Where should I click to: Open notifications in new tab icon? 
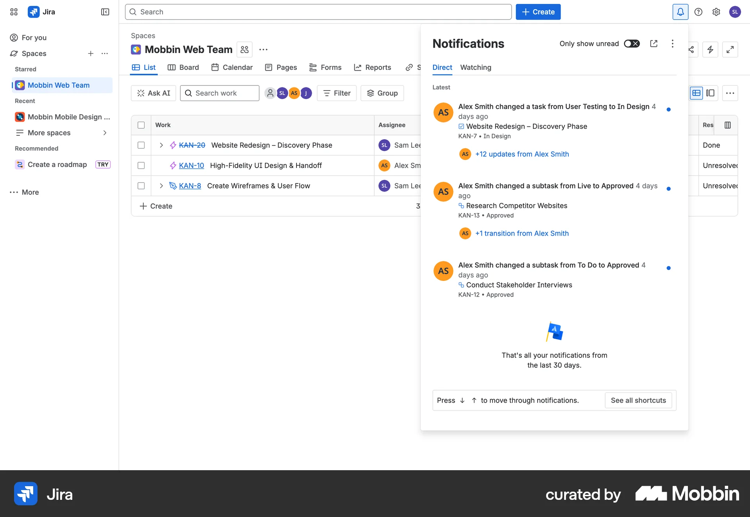pos(654,44)
